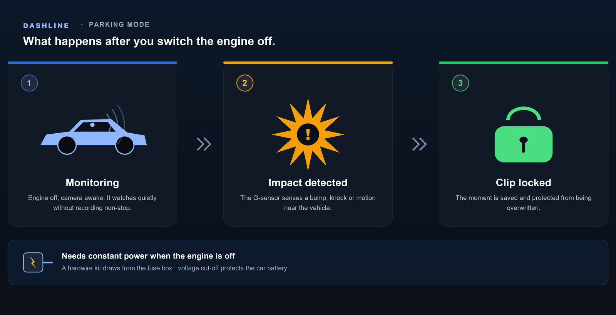Click the 'Needs constant power' heading
The width and height of the screenshot is (616, 315).
(148, 256)
